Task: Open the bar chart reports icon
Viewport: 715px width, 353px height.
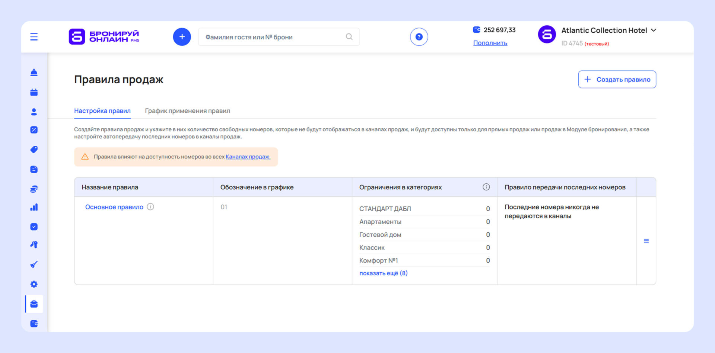Action: coord(34,207)
